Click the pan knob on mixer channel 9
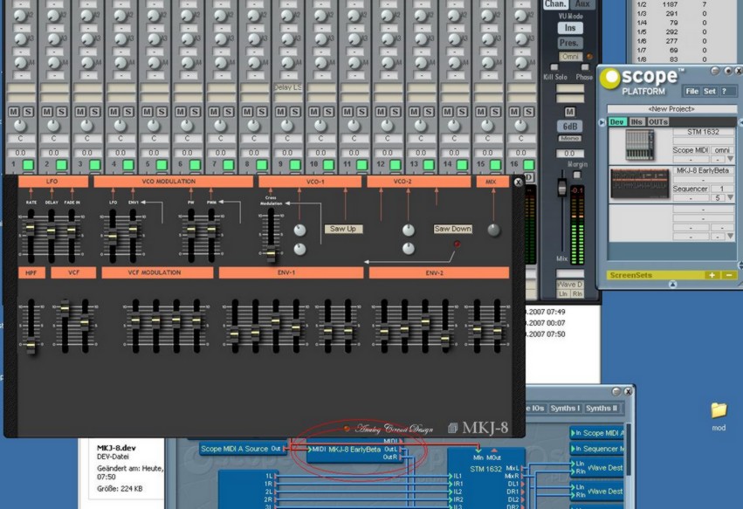This screenshot has width=743, height=509. (x=287, y=126)
